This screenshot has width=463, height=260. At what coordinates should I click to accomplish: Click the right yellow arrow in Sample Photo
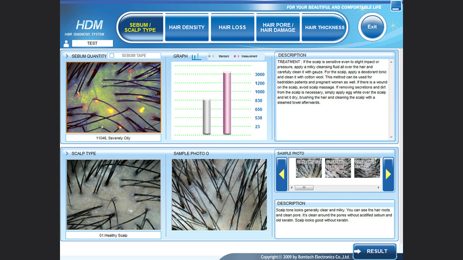tap(388, 174)
